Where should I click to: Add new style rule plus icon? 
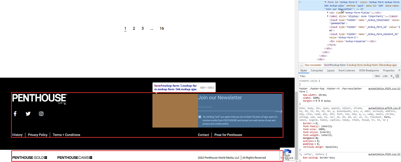(x=392, y=76)
